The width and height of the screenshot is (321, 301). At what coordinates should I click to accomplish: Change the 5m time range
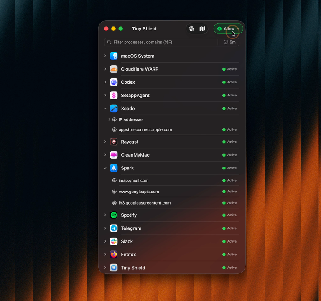tap(230, 42)
